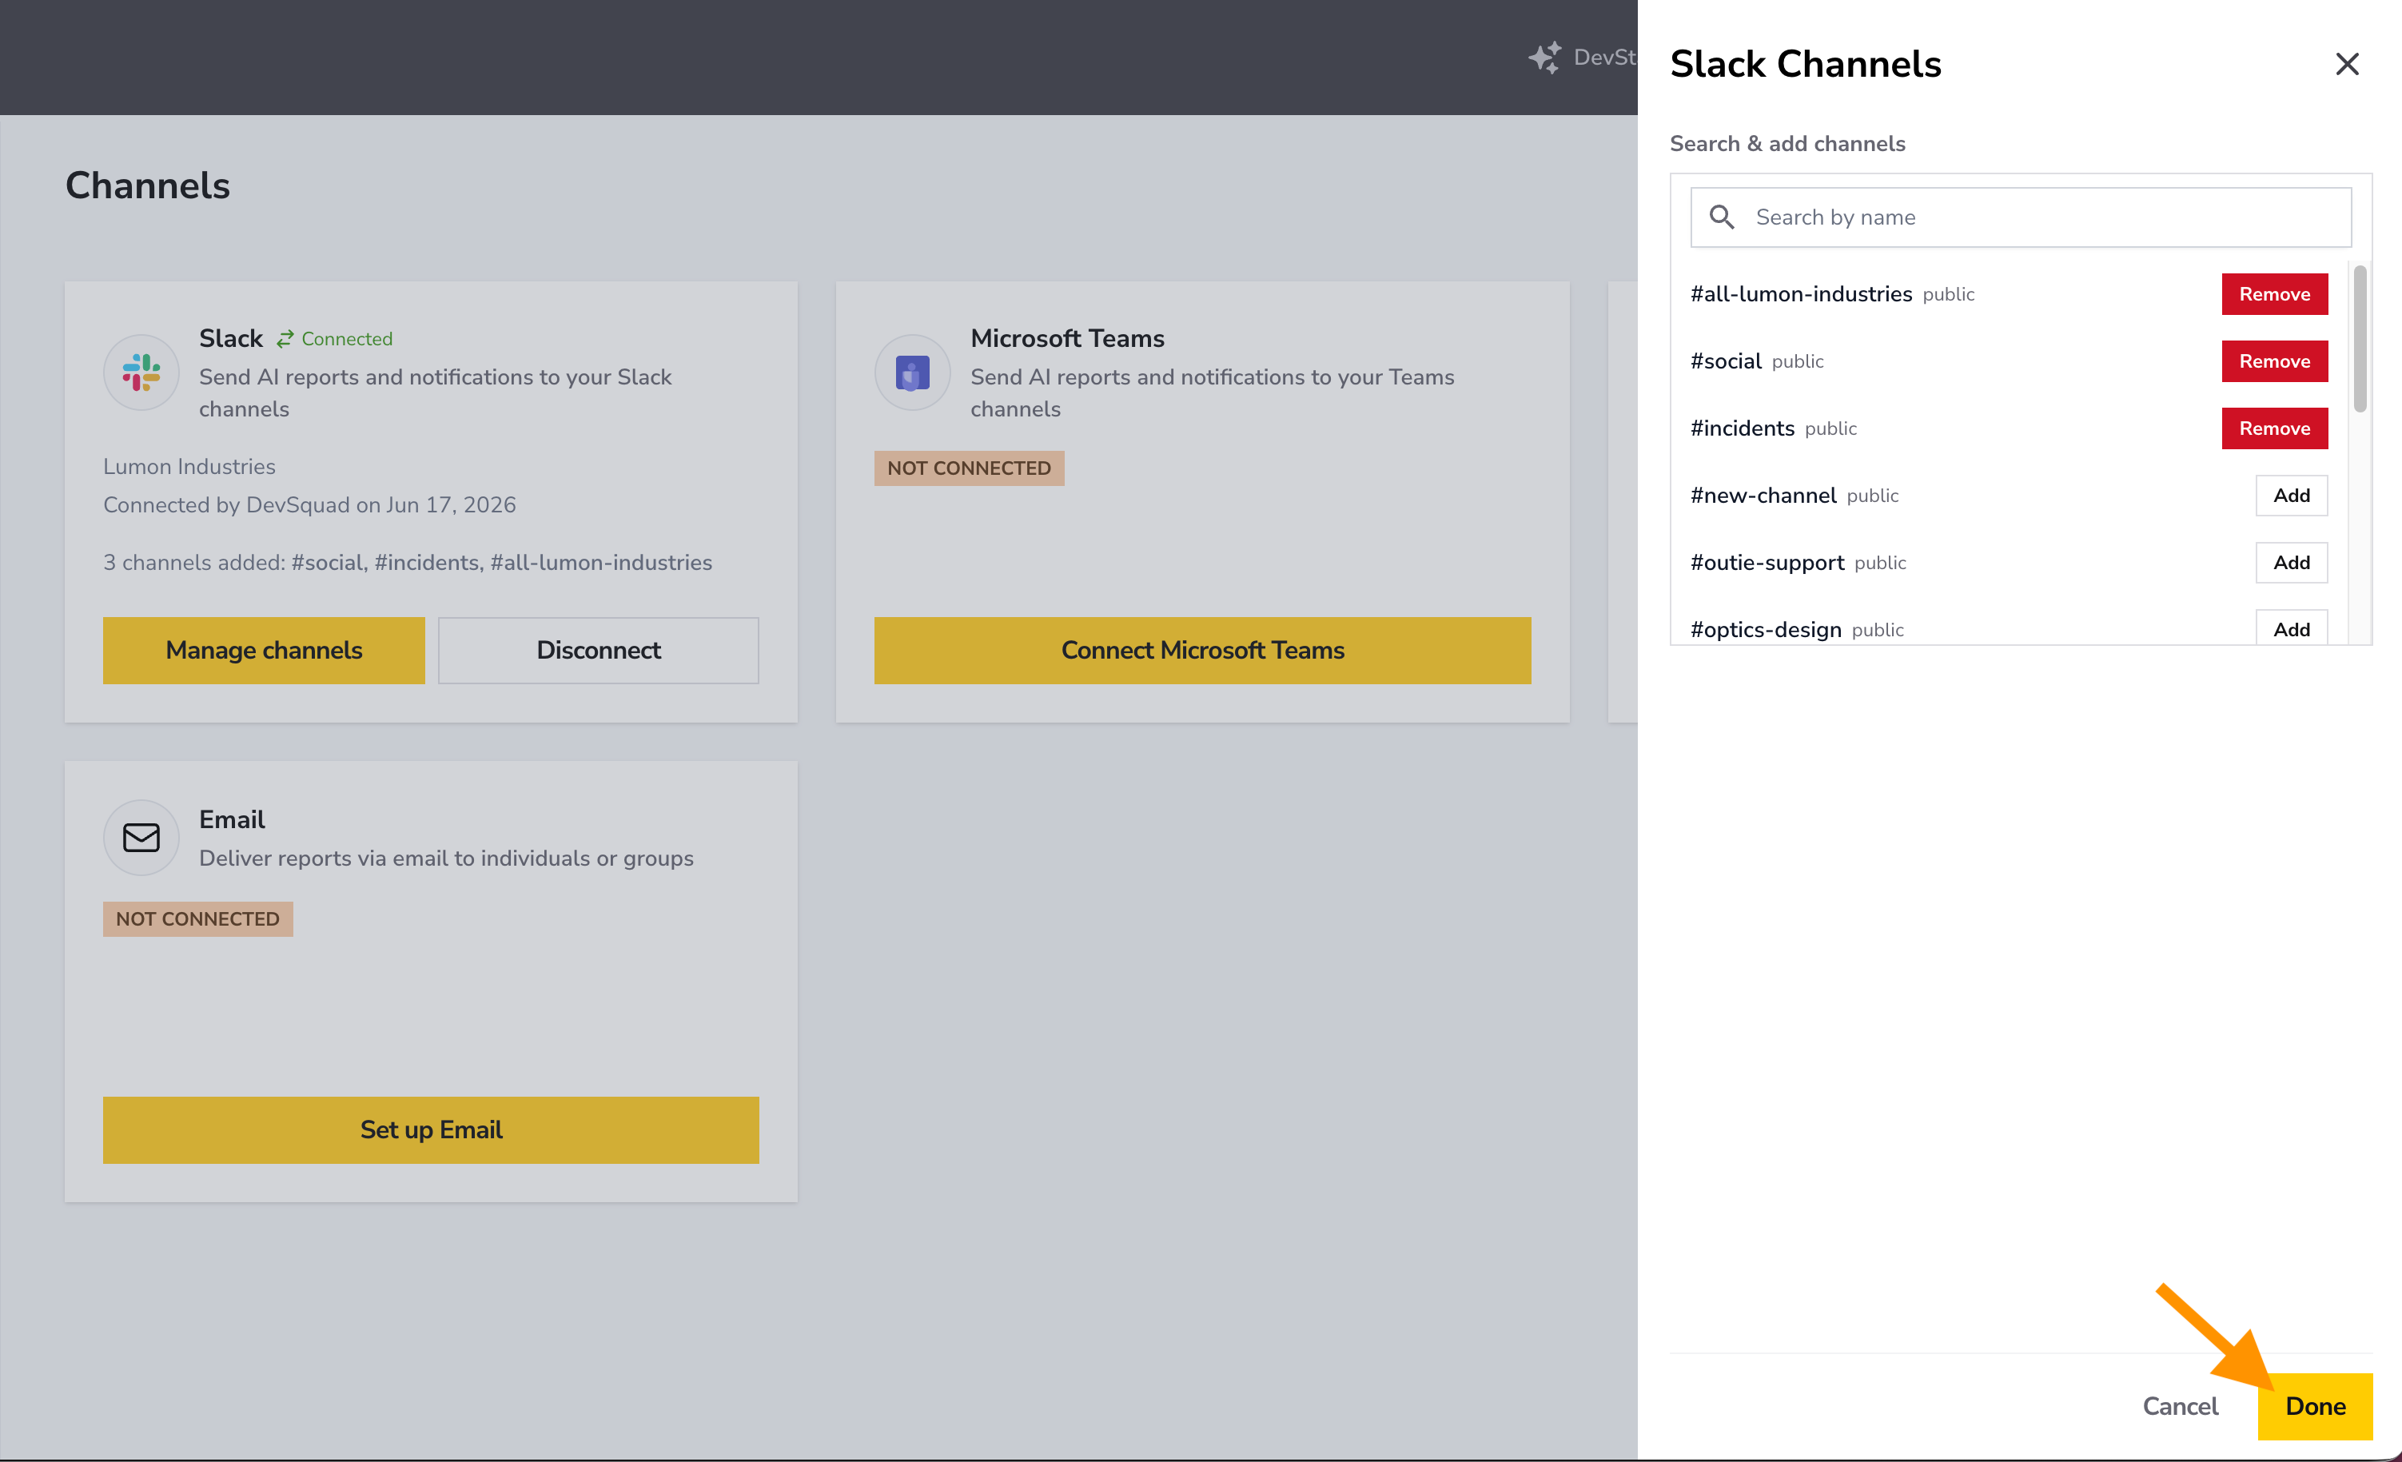Image resolution: width=2402 pixels, height=1462 pixels.
Task: Click the #outie-support channel name
Action: click(1767, 563)
